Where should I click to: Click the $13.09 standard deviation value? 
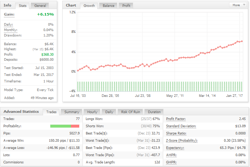pos(241,126)
